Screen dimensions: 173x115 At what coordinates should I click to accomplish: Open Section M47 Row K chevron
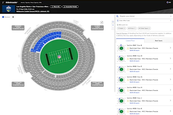[170, 48]
